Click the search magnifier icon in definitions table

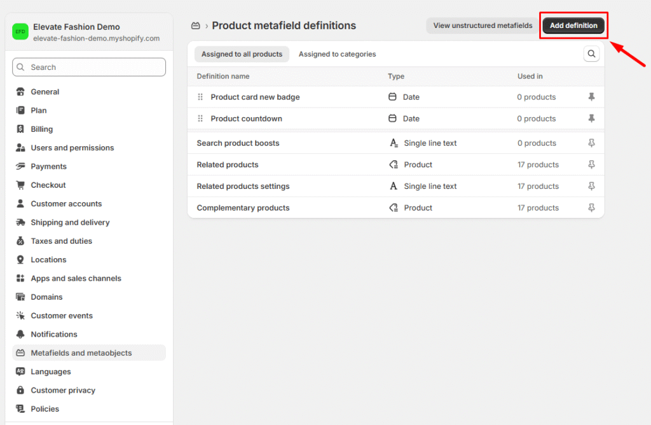pyautogui.click(x=591, y=53)
